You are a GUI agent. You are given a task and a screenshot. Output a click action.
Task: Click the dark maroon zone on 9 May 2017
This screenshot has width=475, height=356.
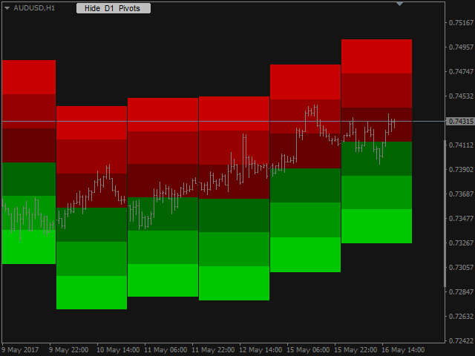click(x=29, y=145)
